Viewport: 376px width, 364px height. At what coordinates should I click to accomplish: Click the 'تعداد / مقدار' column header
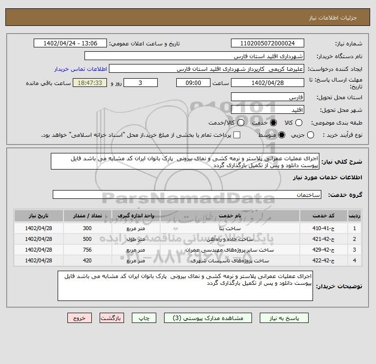pyautogui.click(x=87, y=215)
